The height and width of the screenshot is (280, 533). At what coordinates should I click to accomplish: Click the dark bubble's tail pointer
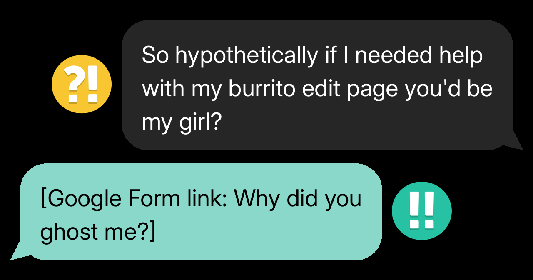coord(515,142)
